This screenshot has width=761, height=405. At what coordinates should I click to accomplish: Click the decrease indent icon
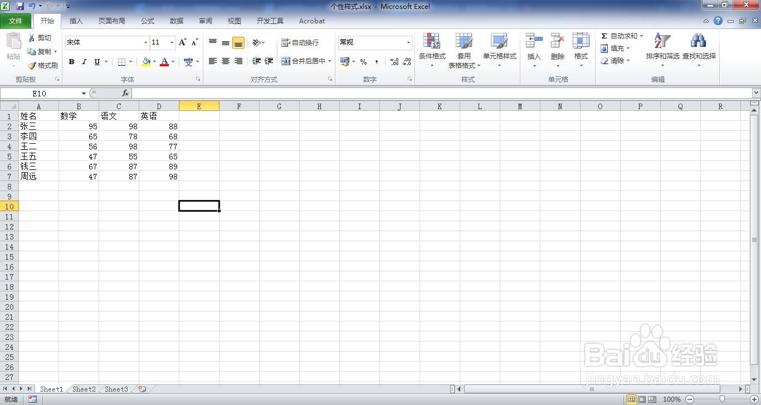pos(256,61)
